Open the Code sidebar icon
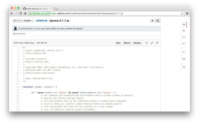 [184, 24]
